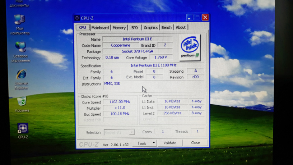293x165 pixels.
Task: Click the Specification field value
Action: click(154, 65)
